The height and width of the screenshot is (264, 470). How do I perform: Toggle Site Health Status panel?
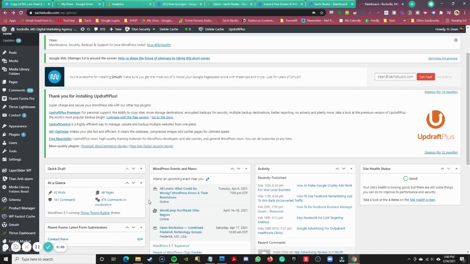(x=456, y=169)
